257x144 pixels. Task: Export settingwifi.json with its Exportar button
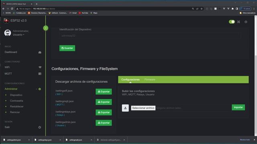click(104, 92)
